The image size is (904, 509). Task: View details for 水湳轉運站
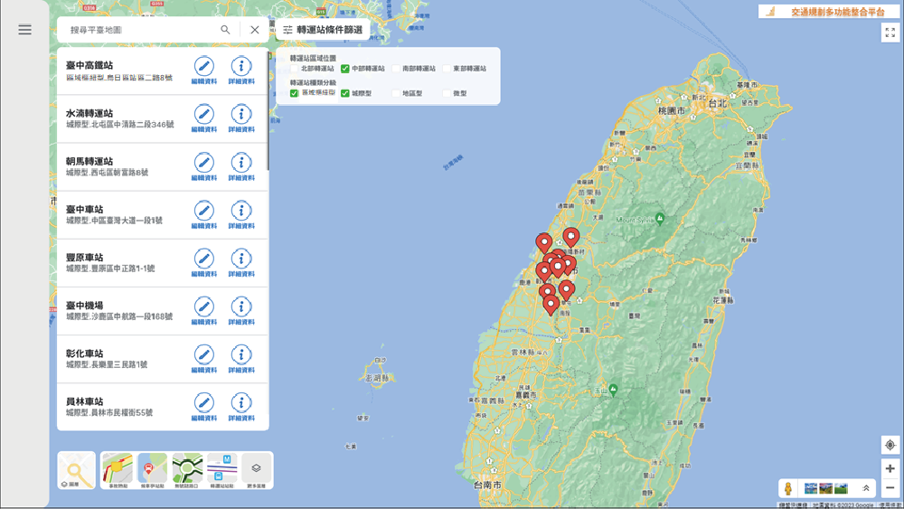(x=241, y=118)
